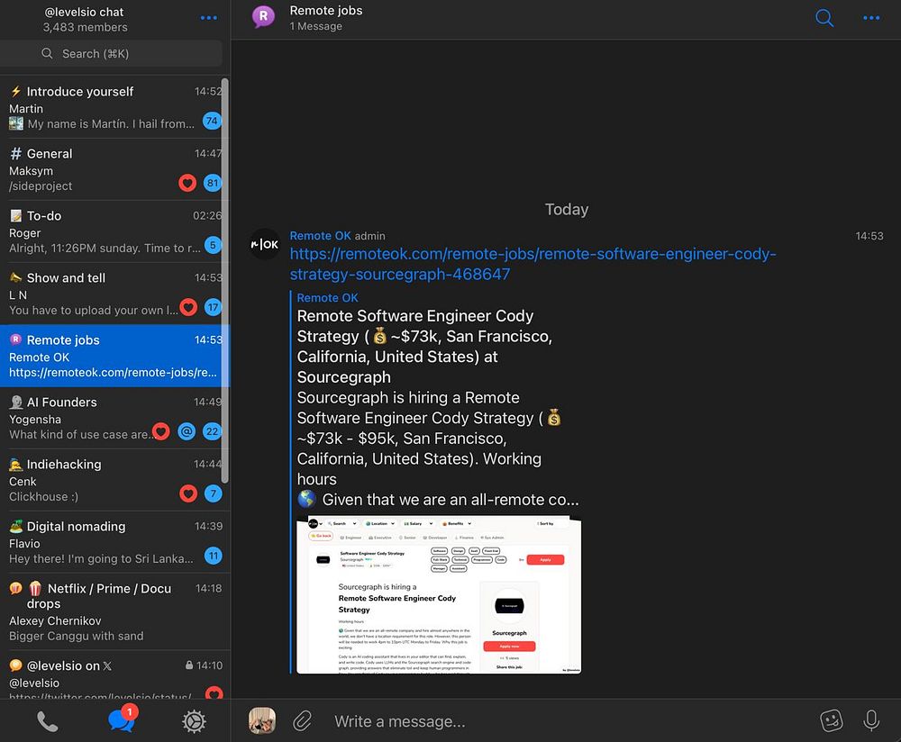Screen dimensions: 901x742
Task: Open the sticker and emoji panel
Action: (831, 720)
